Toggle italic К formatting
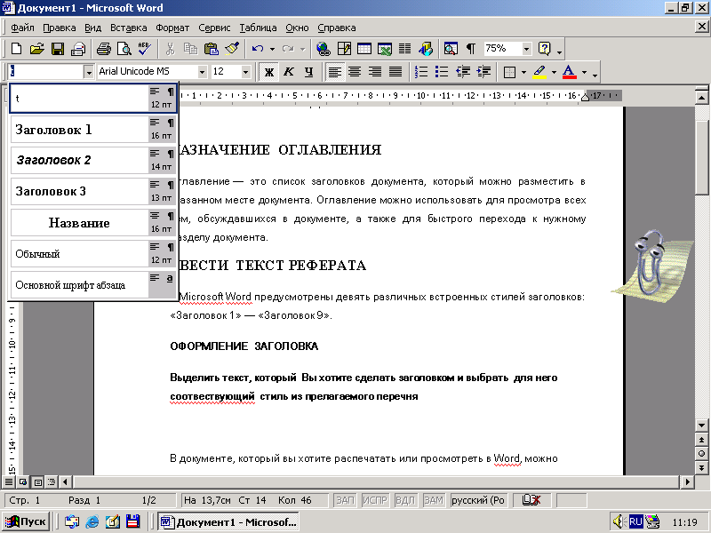 [289, 72]
